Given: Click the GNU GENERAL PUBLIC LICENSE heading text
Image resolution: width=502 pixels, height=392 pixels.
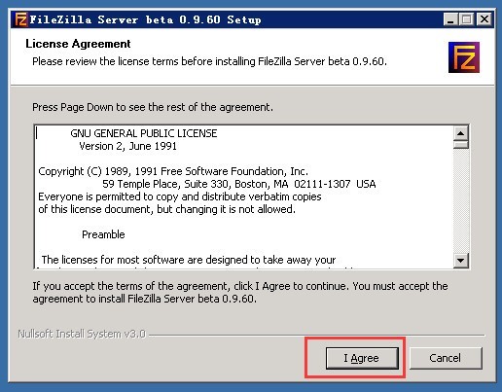Looking at the screenshot, I should 144,133.
